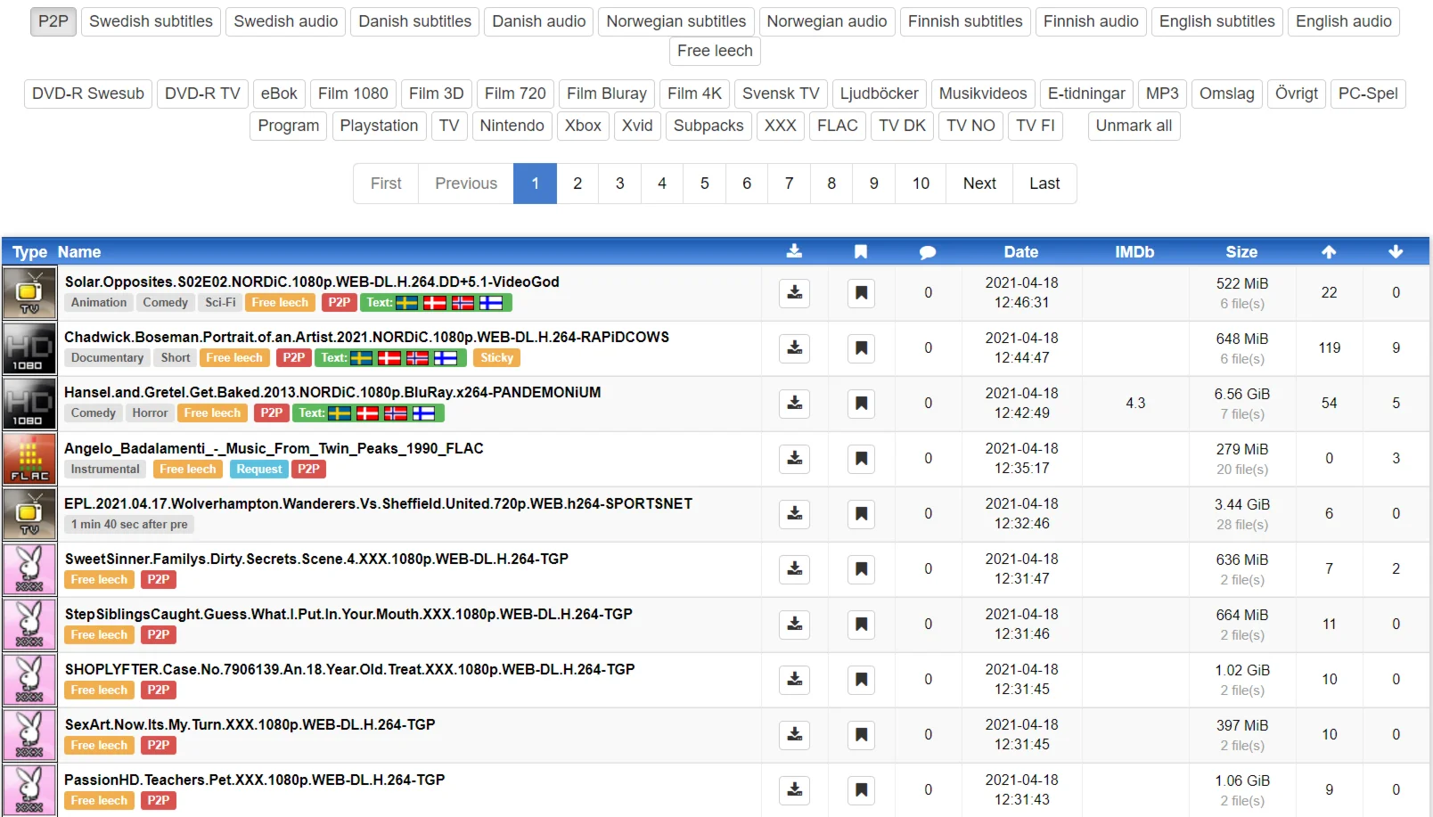Toggle the P2P filter

[x=53, y=21]
